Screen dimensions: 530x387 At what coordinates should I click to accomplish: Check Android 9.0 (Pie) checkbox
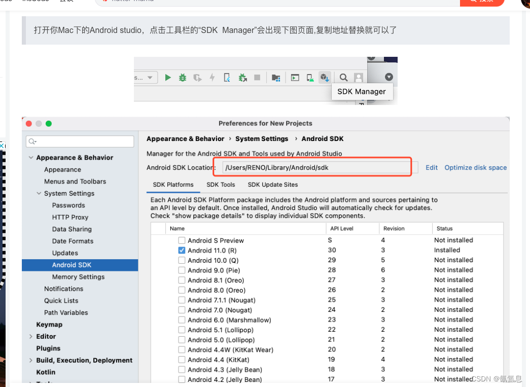click(x=182, y=270)
